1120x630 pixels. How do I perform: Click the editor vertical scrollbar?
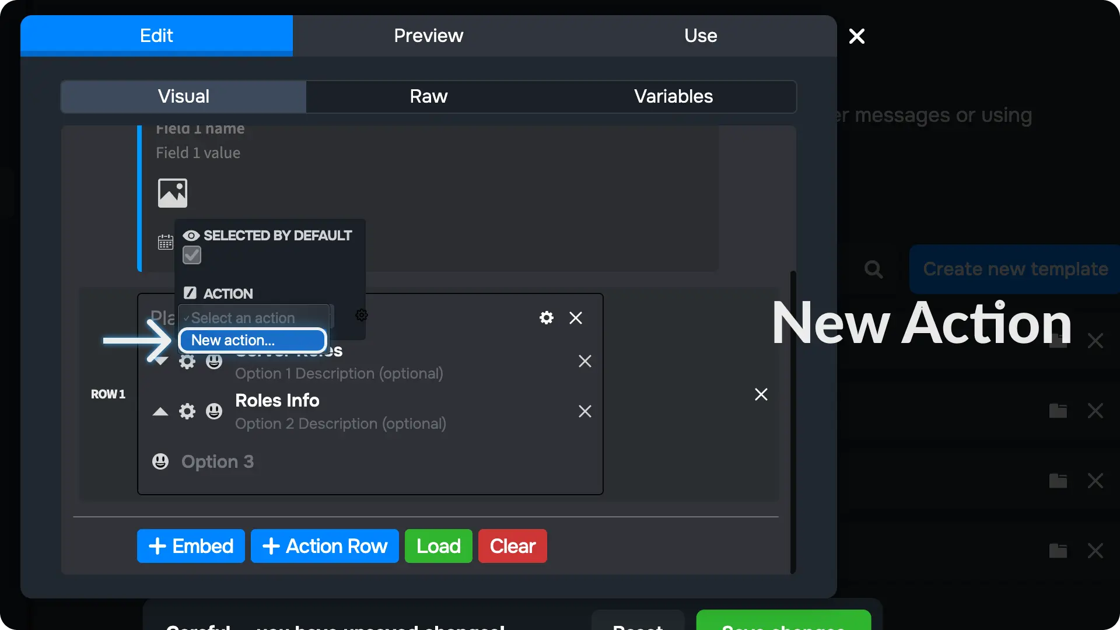click(793, 422)
